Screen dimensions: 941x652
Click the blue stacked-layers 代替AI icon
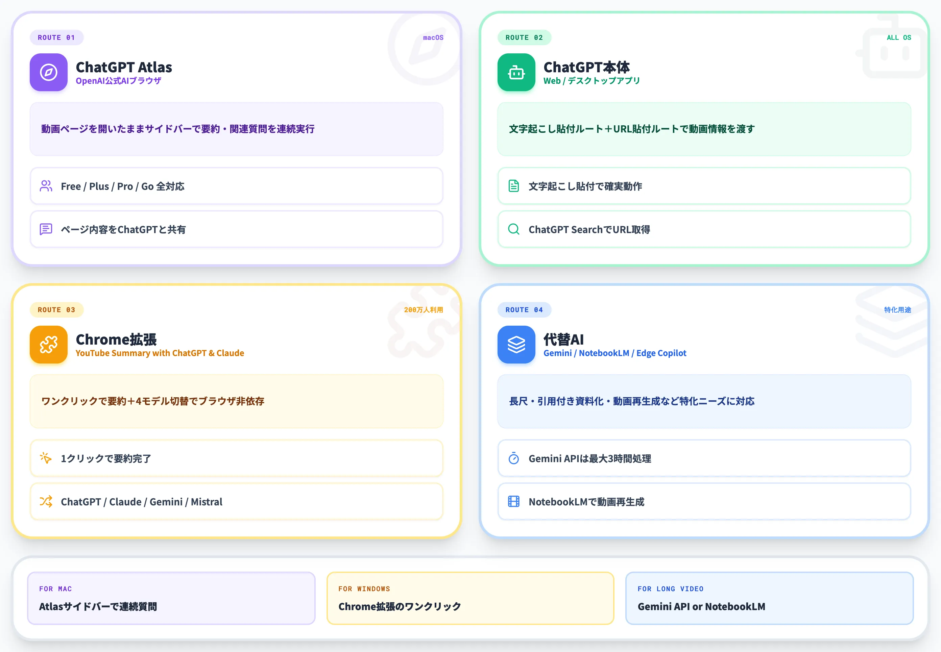click(x=516, y=344)
